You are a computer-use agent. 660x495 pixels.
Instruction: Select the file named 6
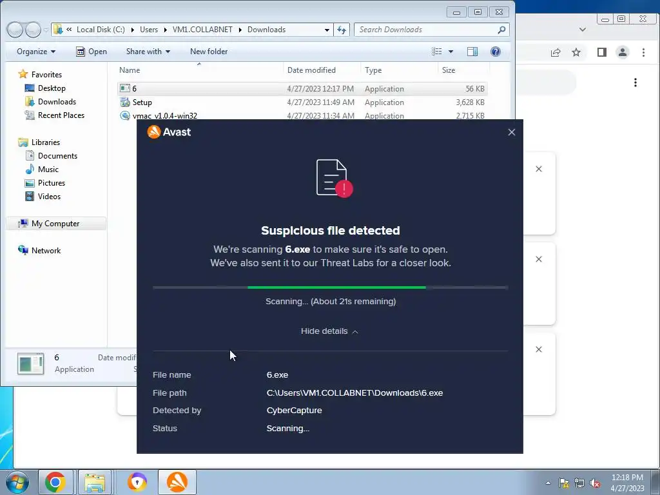tap(302, 89)
